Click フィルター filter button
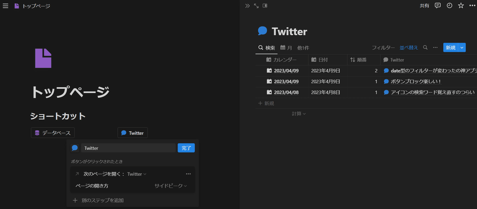The height and width of the screenshot is (209, 477). 383,48
